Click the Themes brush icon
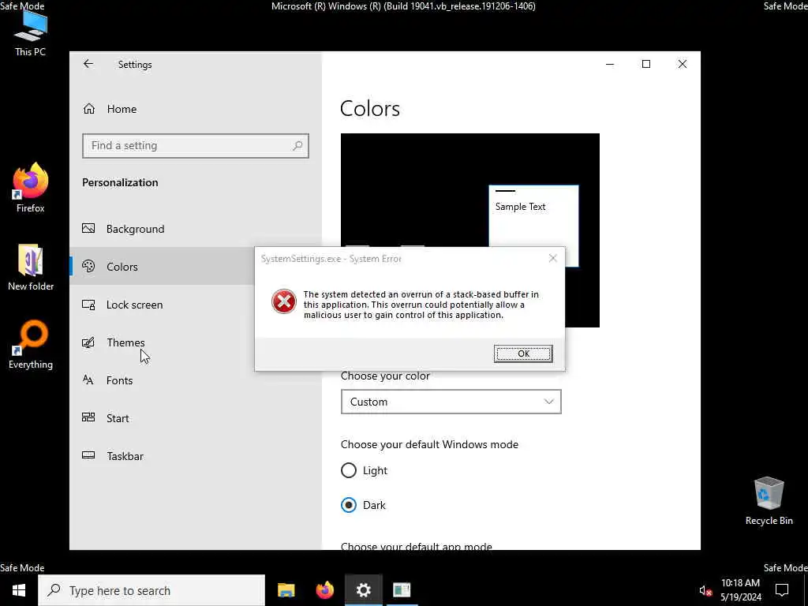Viewport: 808px width, 606px height. pyautogui.click(x=88, y=342)
